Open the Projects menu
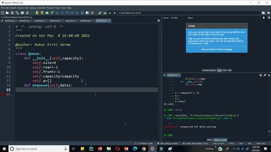 (x=50, y=8)
